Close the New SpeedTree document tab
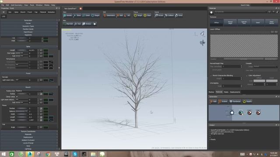Image resolution: width=280 pixels, height=157 pixels. pyautogui.click(x=80, y=9)
